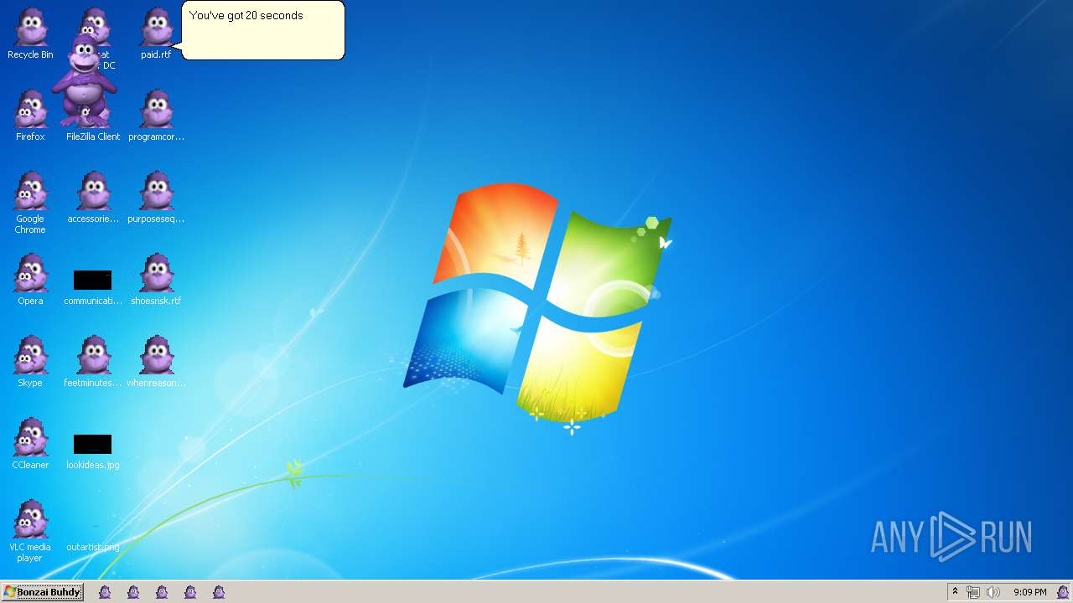
Task: Open the CCleaner desktop shortcut
Action: tap(30, 444)
